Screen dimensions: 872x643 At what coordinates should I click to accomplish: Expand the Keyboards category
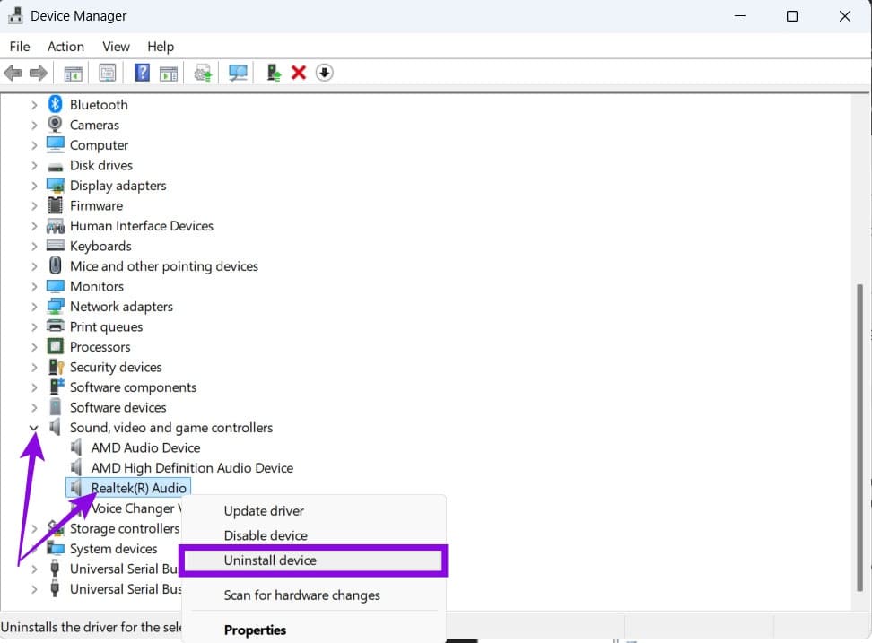click(x=34, y=247)
